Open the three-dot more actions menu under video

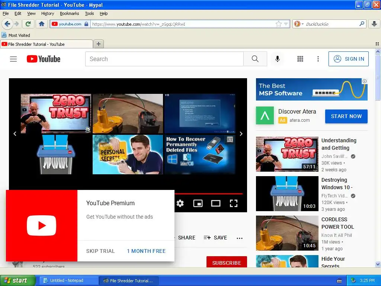[x=240, y=238]
